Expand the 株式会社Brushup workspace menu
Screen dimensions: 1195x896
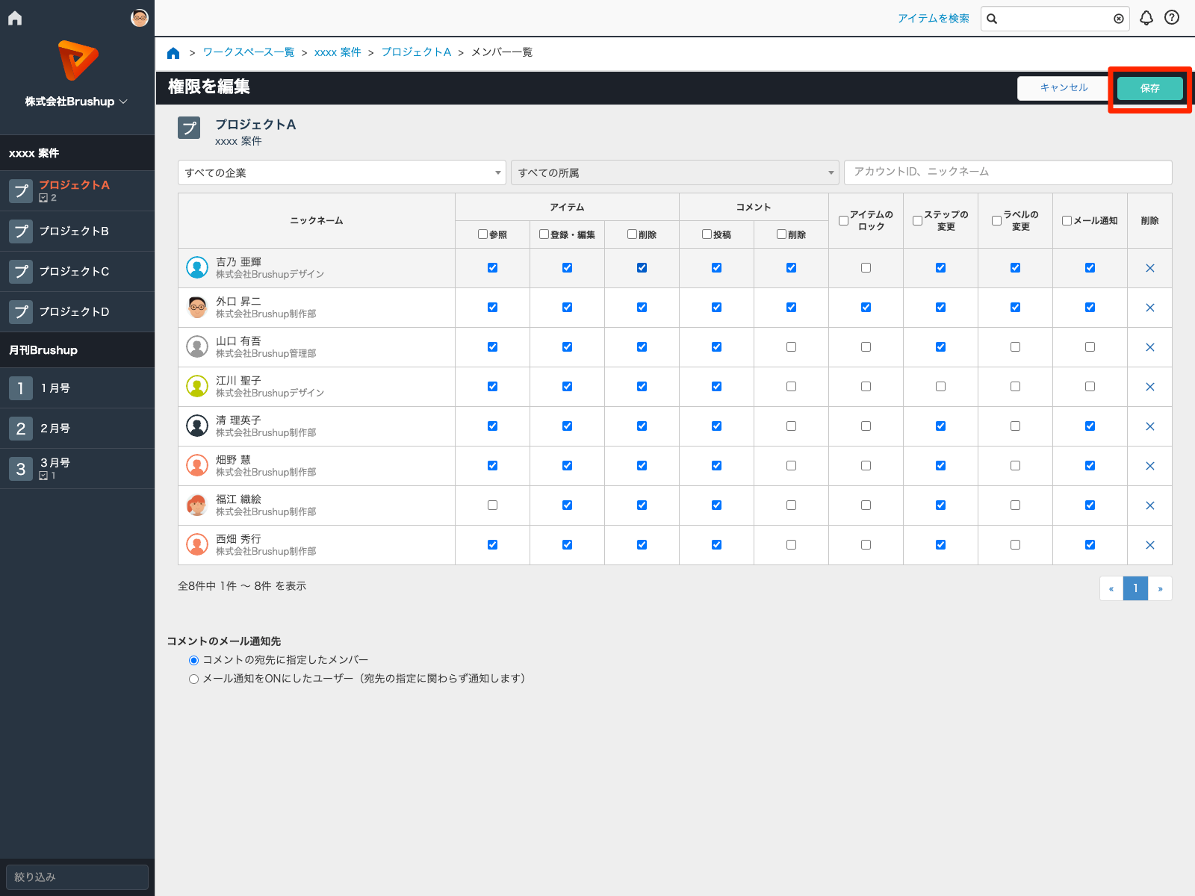click(76, 102)
